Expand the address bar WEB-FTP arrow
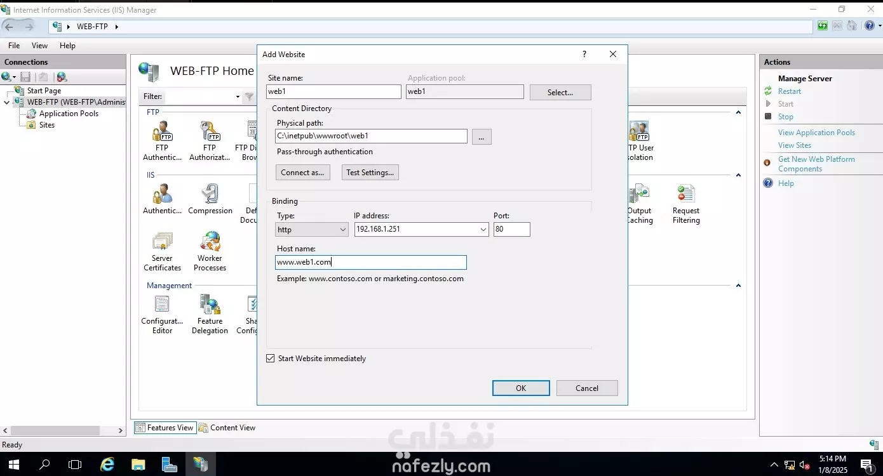The width and height of the screenshot is (883, 476). [x=117, y=27]
